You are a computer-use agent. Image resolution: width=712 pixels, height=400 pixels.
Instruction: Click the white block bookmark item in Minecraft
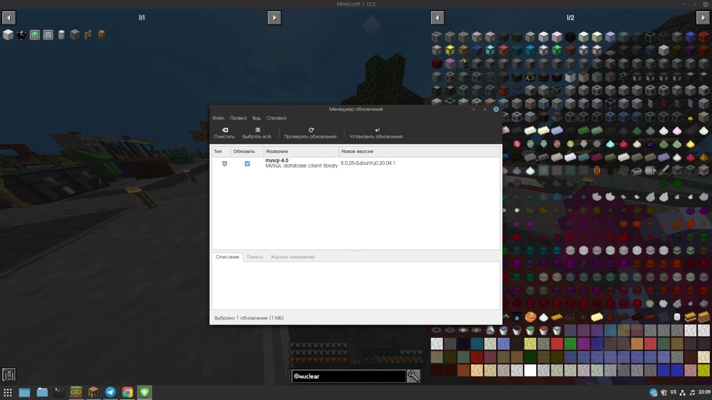(8, 35)
